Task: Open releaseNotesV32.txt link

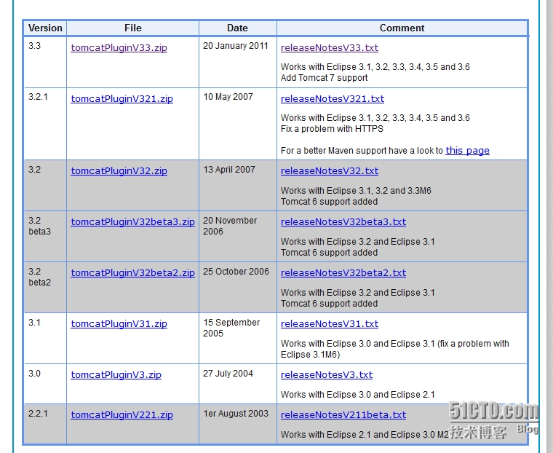Action: pos(330,171)
